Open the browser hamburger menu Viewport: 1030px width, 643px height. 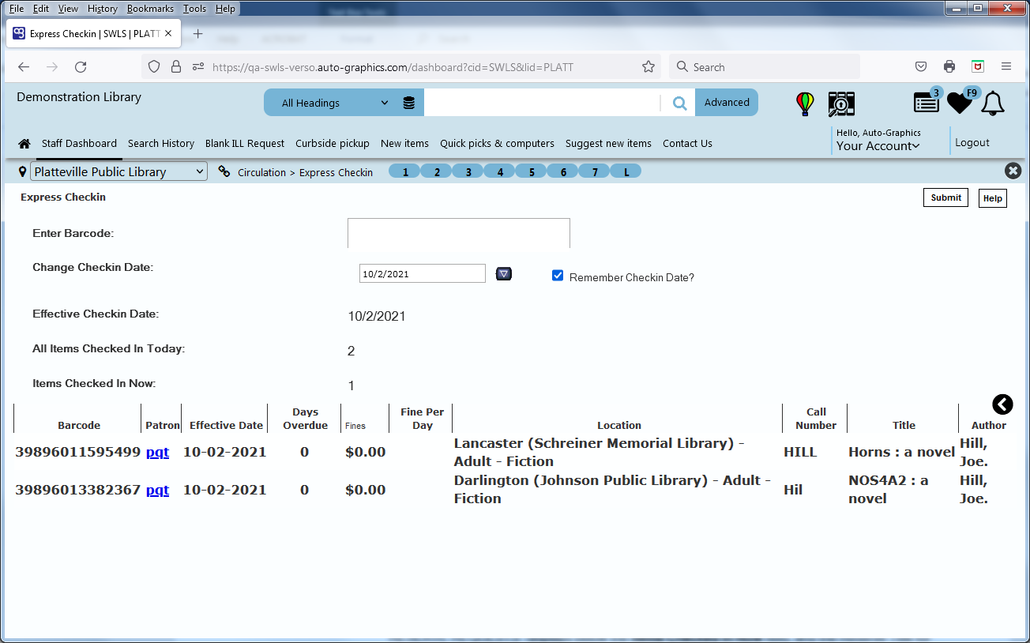1006,67
